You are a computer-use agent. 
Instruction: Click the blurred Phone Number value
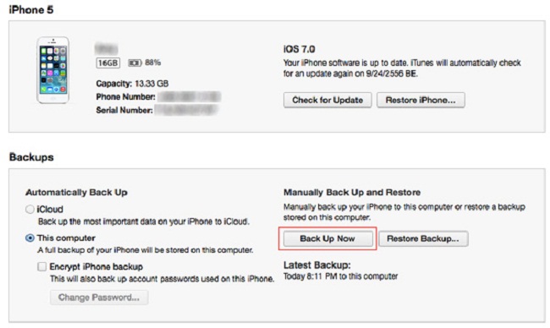click(189, 96)
